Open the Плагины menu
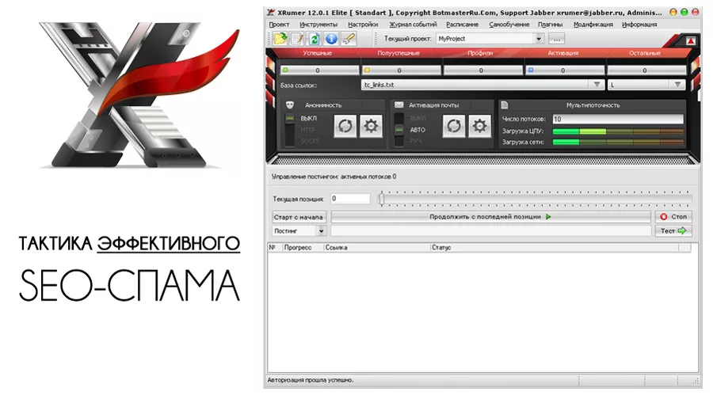 coord(551,25)
